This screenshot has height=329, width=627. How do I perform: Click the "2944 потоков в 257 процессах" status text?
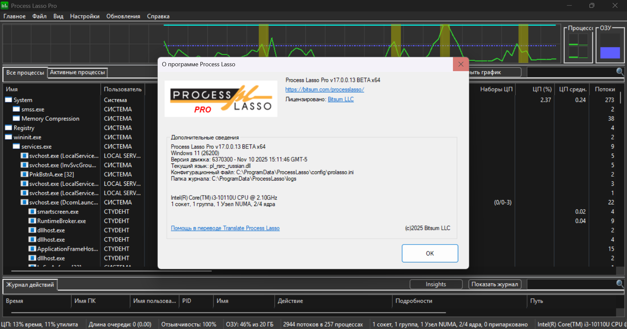click(323, 324)
